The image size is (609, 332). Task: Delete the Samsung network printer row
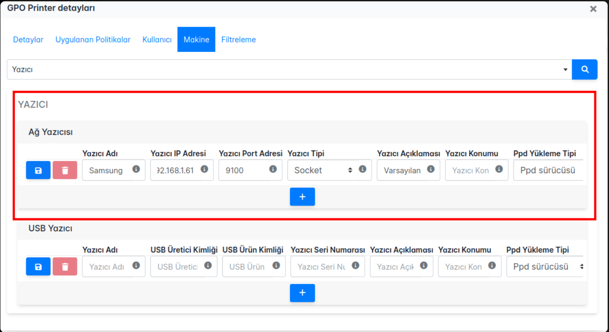(65, 170)
